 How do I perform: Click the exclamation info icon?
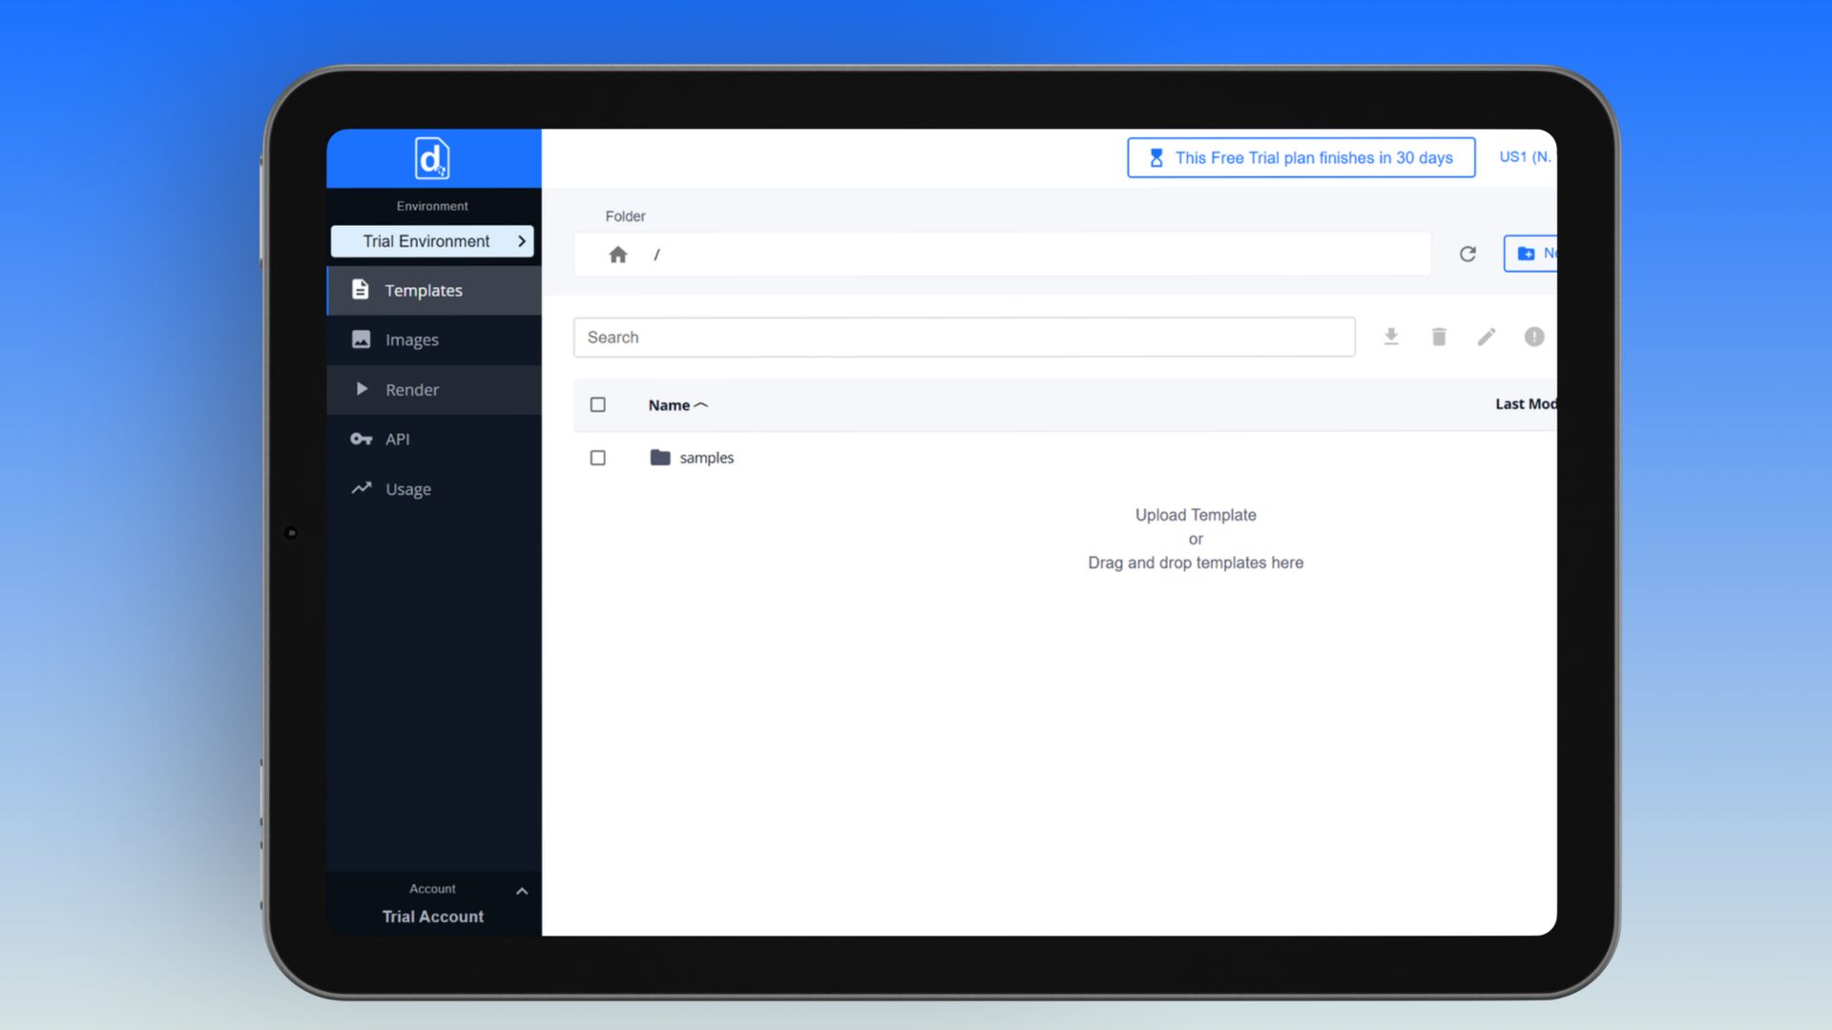[x=1533, y=337]
